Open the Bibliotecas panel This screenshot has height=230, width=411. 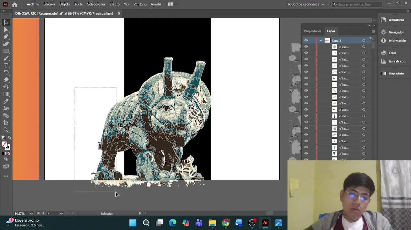pos(393,20)
